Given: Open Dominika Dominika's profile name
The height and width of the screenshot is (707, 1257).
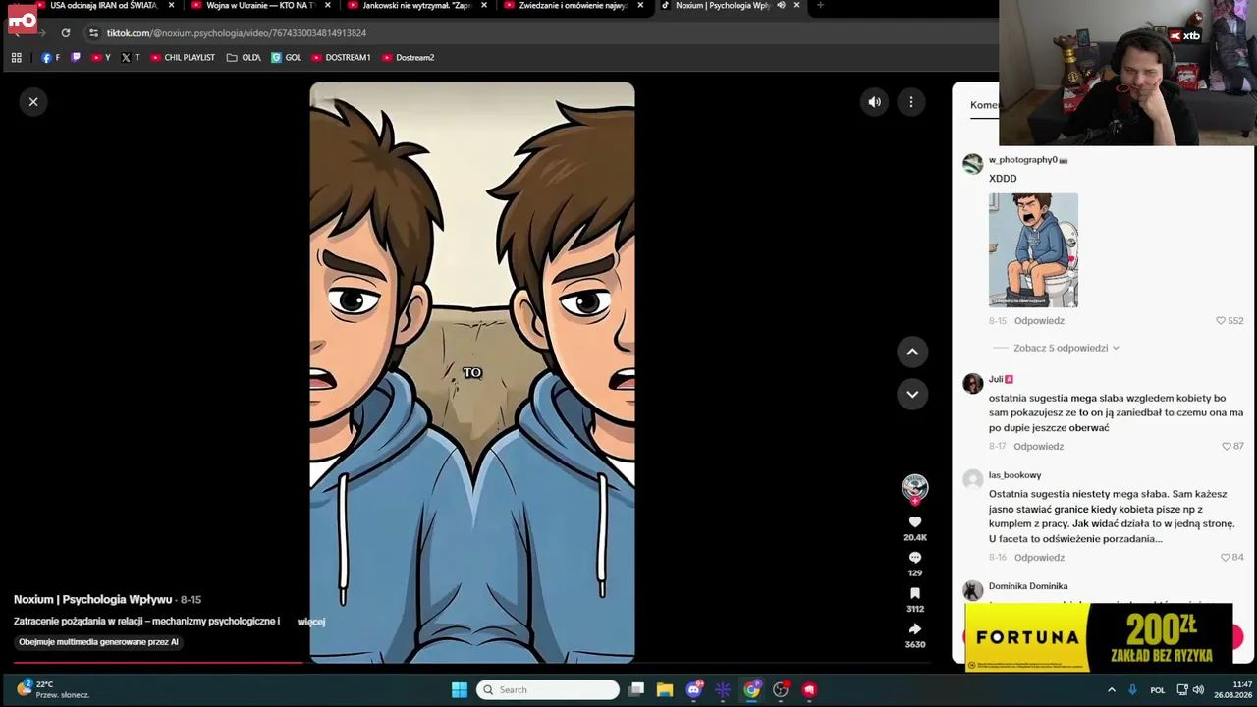Looking at the screenshot, I should [1028, 586].
